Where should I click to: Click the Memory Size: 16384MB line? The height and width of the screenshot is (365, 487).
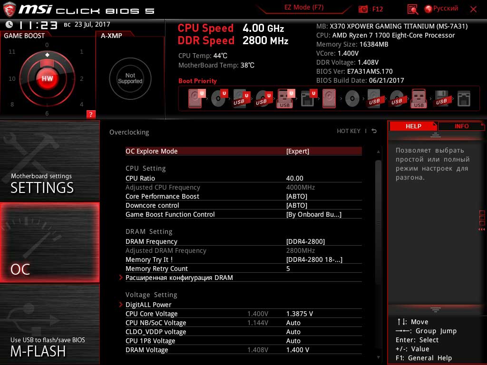click(x=352, y=44)
